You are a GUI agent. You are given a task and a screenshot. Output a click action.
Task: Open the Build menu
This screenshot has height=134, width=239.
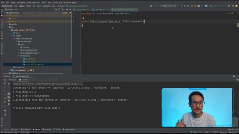tap(44, 3)
